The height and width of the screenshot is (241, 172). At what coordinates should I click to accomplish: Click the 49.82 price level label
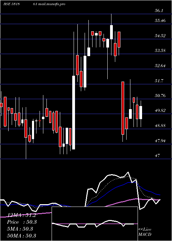coord(160,111)
